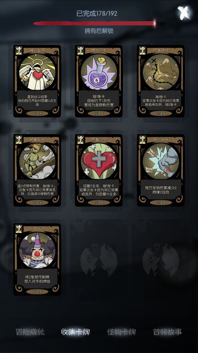Click the 行动卡 label under 小丑戏法
This screenshot has height=353, width=198.
pos(37,292)
